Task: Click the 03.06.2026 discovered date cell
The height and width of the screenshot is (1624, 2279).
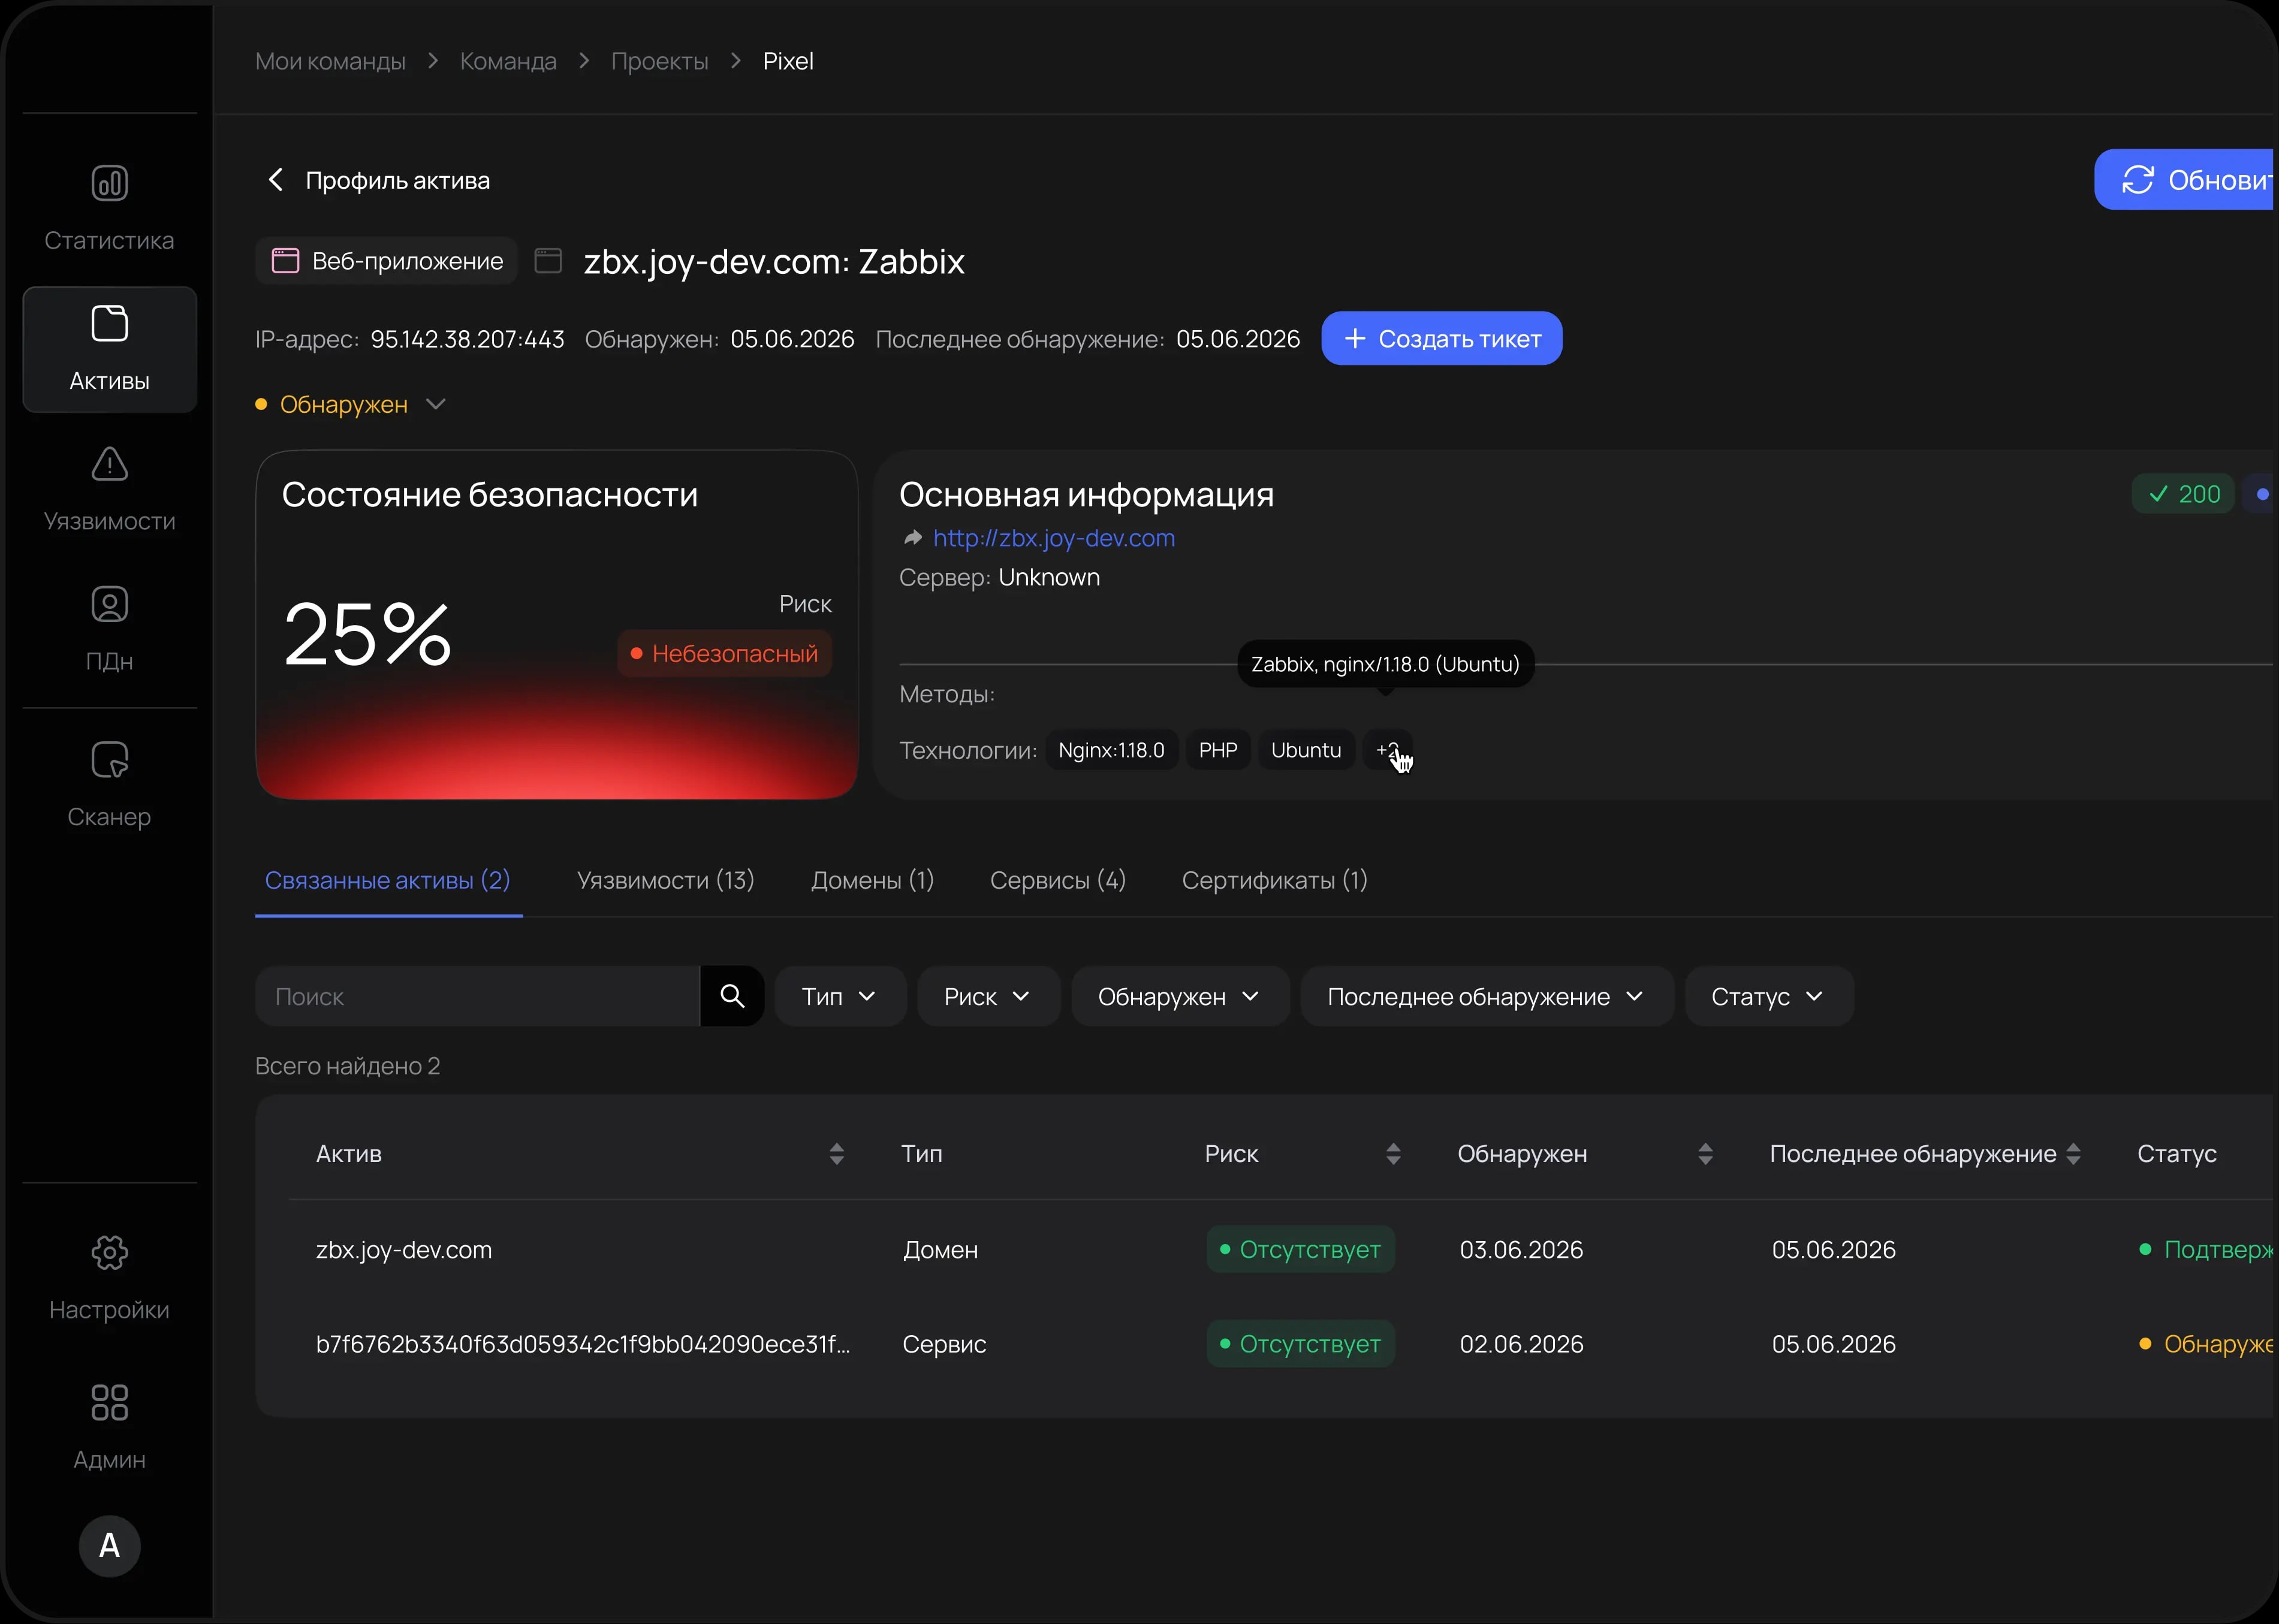Action: [x=1521, y=1249]
